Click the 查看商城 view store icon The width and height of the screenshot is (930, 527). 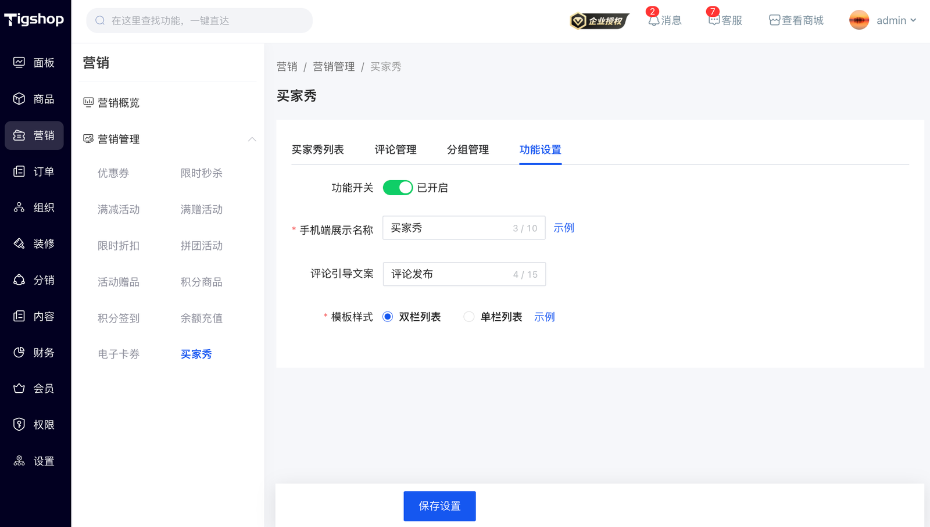(x=774, y=20)
